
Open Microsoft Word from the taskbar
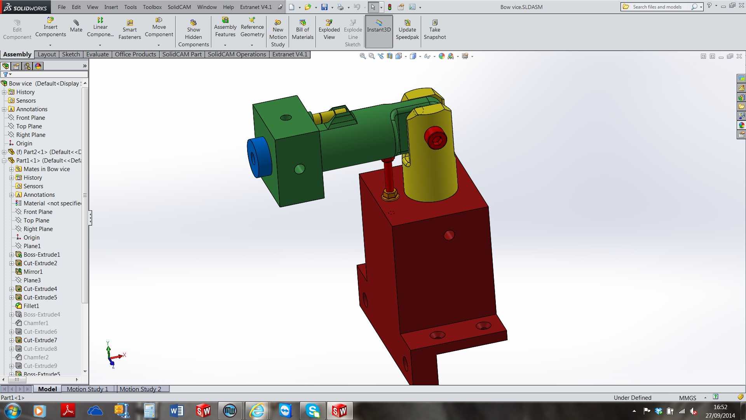coord(177,411)
